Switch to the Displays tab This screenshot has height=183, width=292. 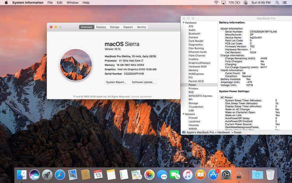pyautogui.click(x=101, y=27)
